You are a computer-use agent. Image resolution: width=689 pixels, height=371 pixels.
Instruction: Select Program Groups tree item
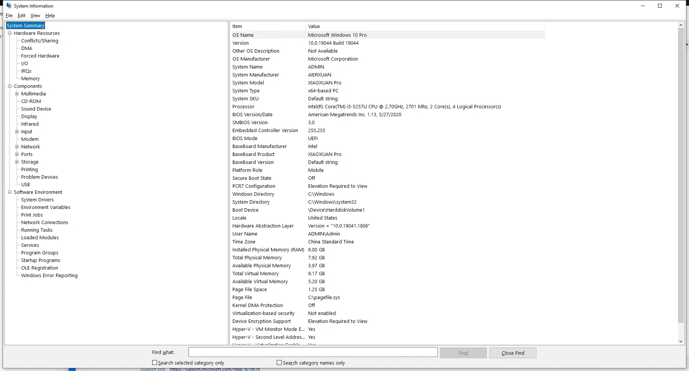coord(40,253)
